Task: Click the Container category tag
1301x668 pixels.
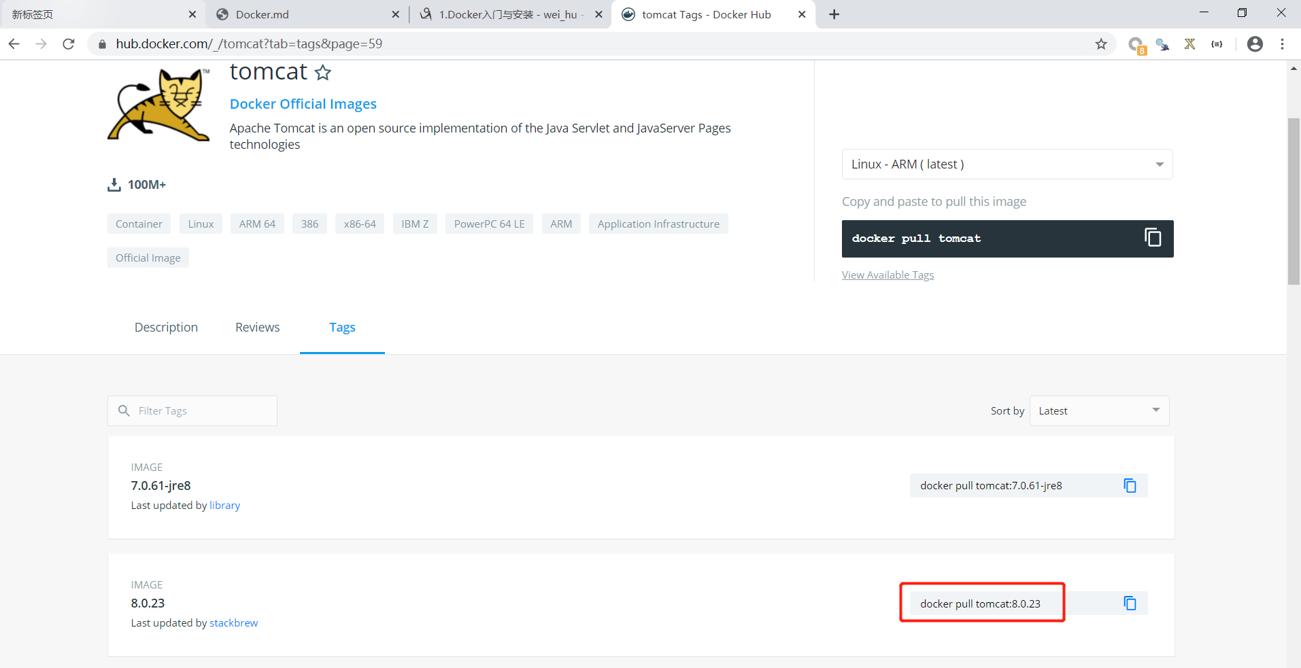Action: pos(139,224)
